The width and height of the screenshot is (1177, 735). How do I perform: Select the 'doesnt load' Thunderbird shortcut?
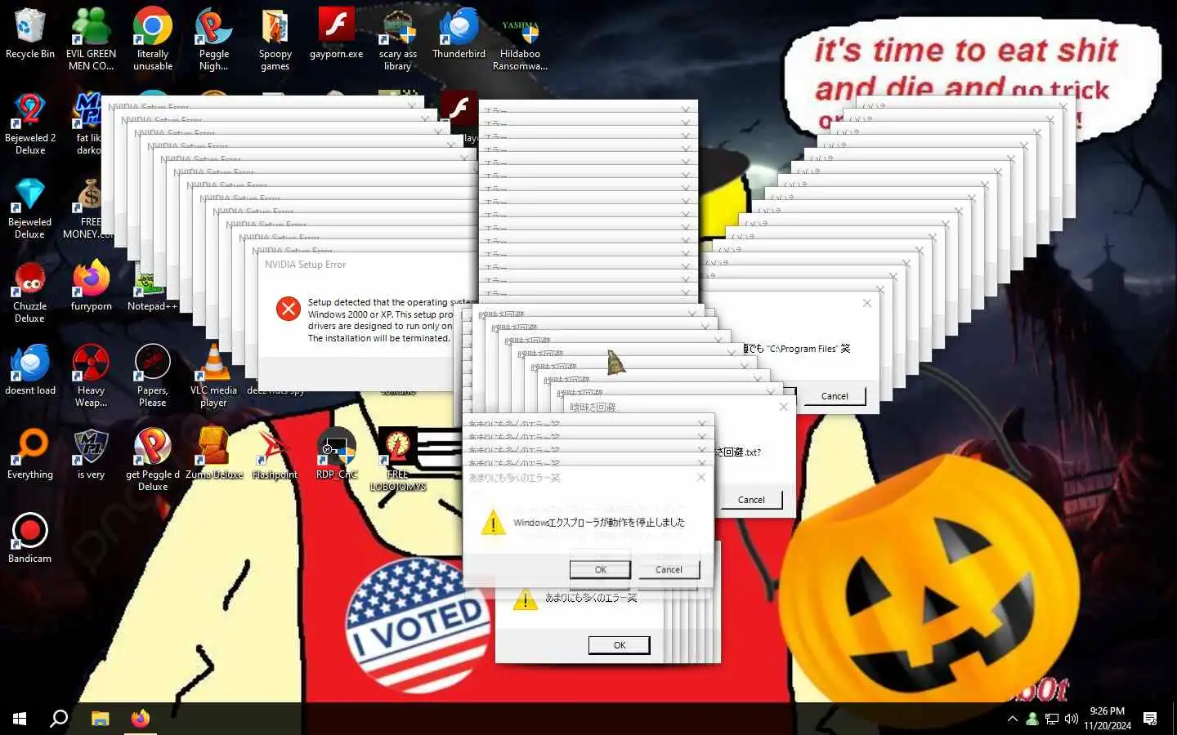30,370
